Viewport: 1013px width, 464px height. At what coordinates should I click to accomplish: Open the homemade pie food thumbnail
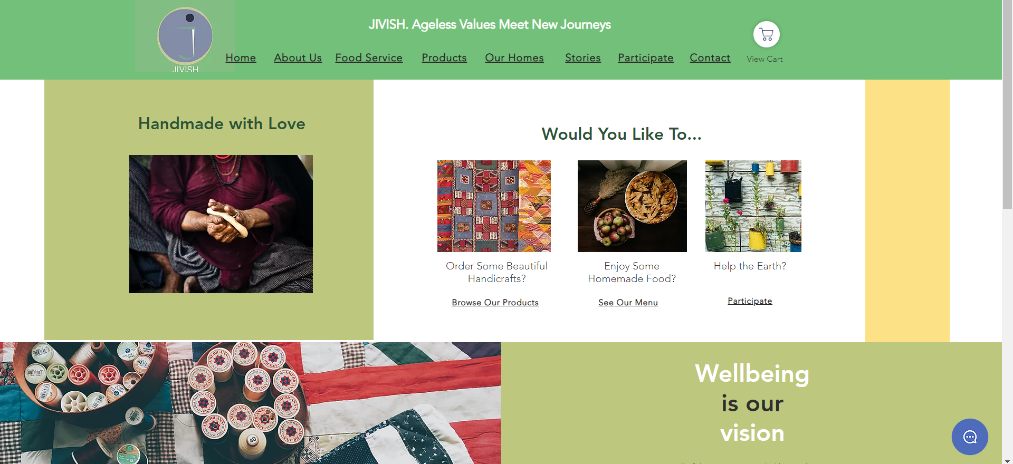(632, 206)
